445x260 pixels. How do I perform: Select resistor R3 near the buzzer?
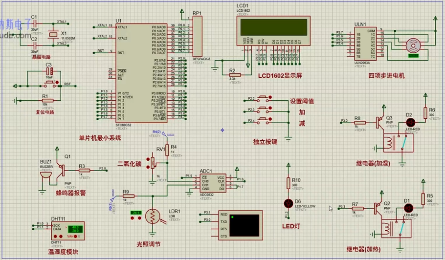pos(84,171)
